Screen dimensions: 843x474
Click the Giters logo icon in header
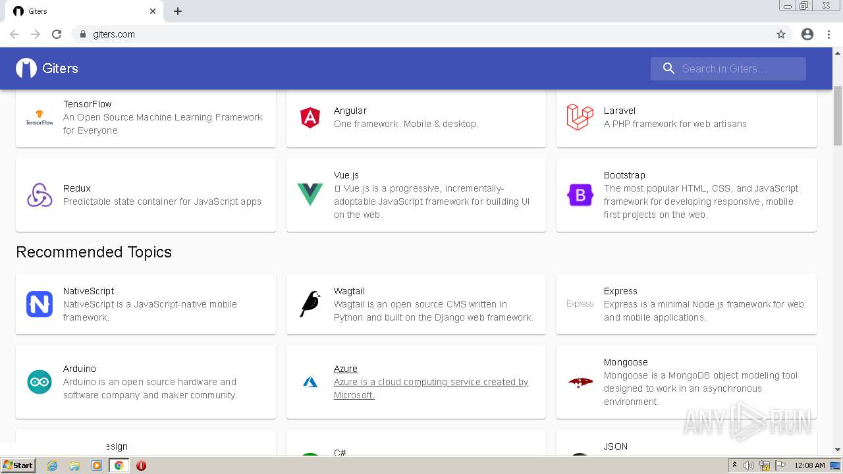(26, 68)
